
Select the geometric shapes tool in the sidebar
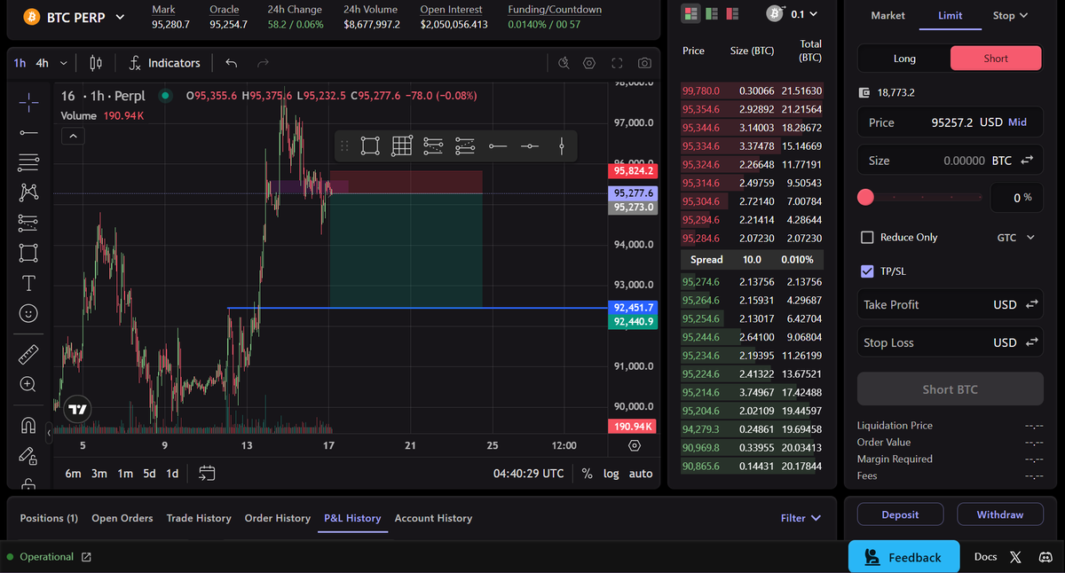28,253
